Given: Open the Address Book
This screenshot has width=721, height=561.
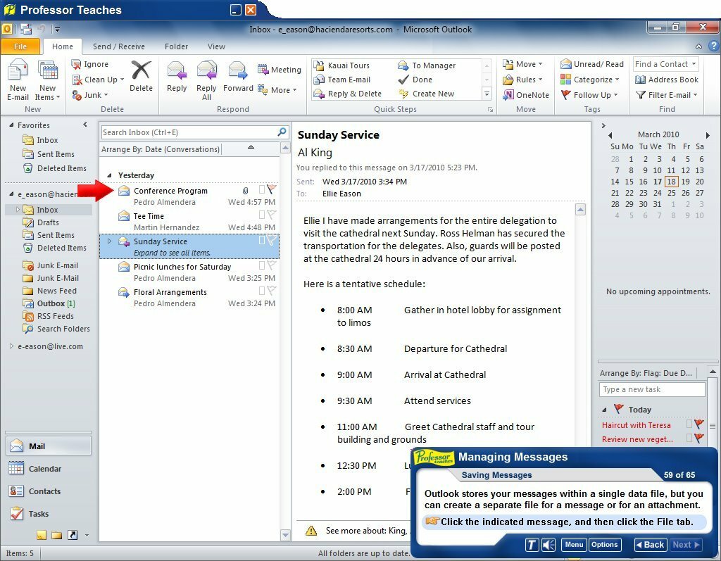Looking at the screenshot, I should [667, 80].
